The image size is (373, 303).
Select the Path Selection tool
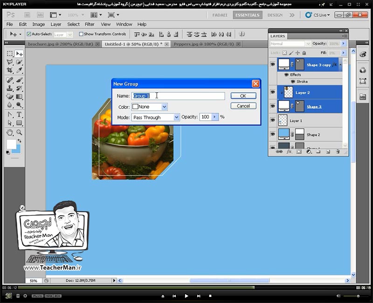(9, 123)
